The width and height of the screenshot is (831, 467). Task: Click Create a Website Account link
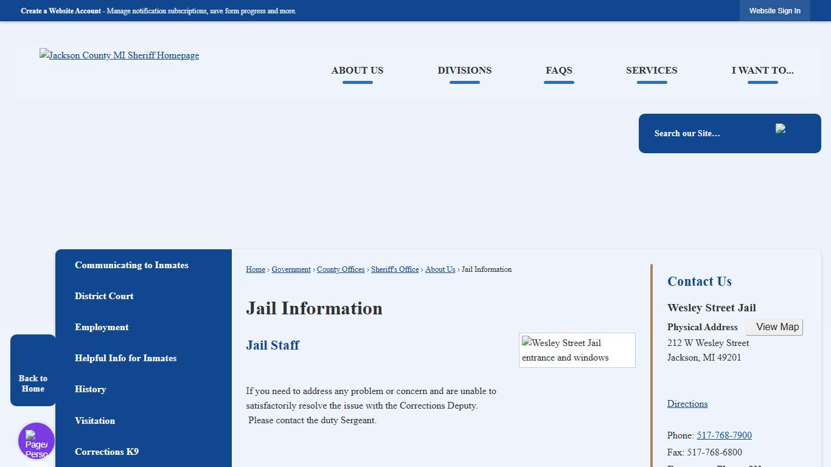coord(61,11)
